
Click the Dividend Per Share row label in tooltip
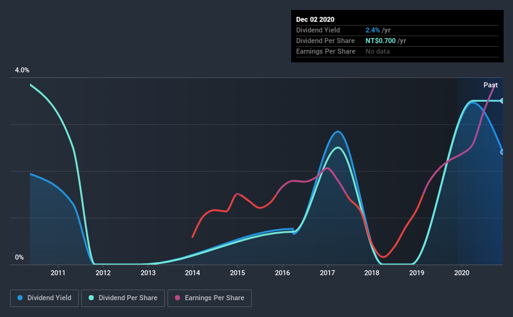coord(325,41)
